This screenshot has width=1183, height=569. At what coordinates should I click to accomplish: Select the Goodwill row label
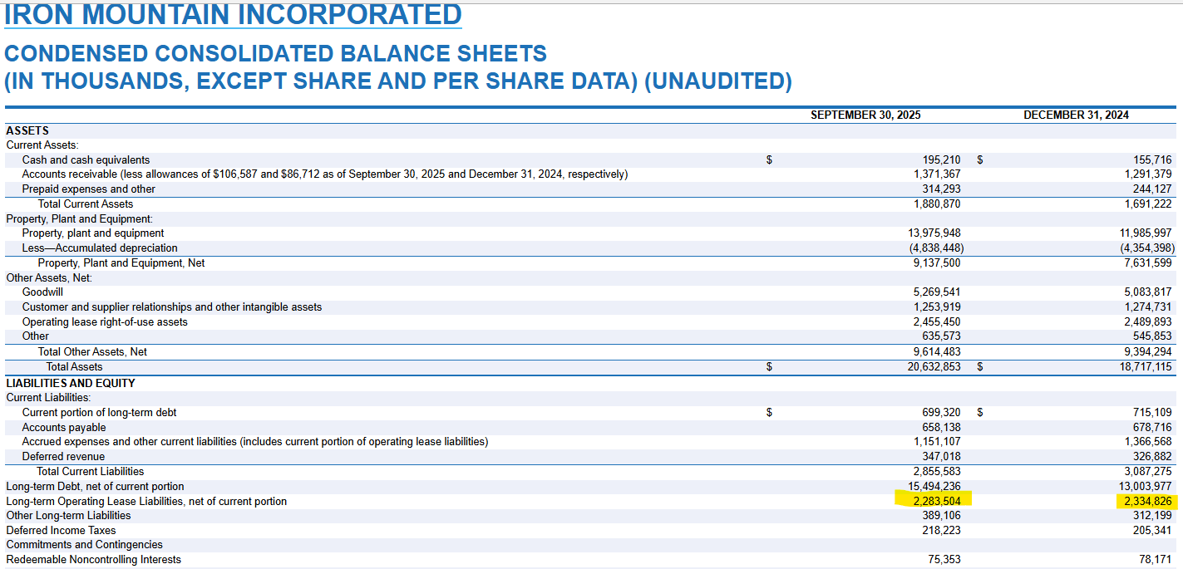point(42,292)
